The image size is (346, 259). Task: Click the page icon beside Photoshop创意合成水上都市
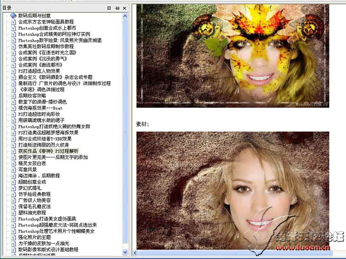click(x=14, y=28)
